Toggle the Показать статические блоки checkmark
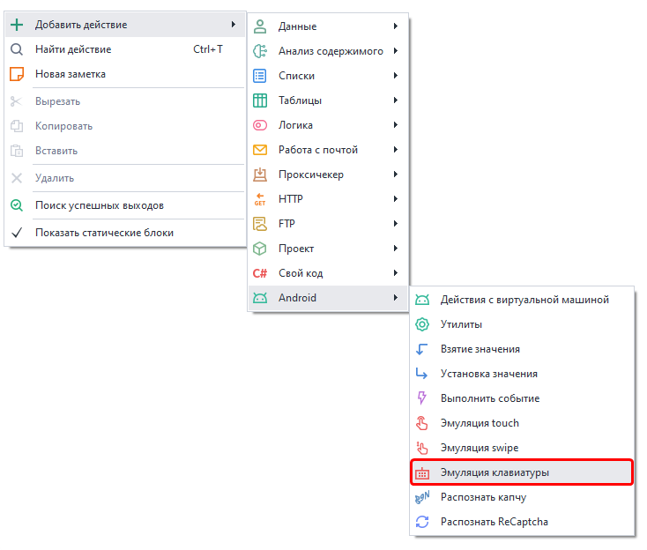647x550 pixels. (17, 233)
